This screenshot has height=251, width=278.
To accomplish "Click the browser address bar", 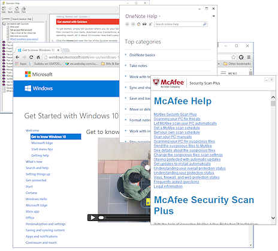I will coord(81,58).
